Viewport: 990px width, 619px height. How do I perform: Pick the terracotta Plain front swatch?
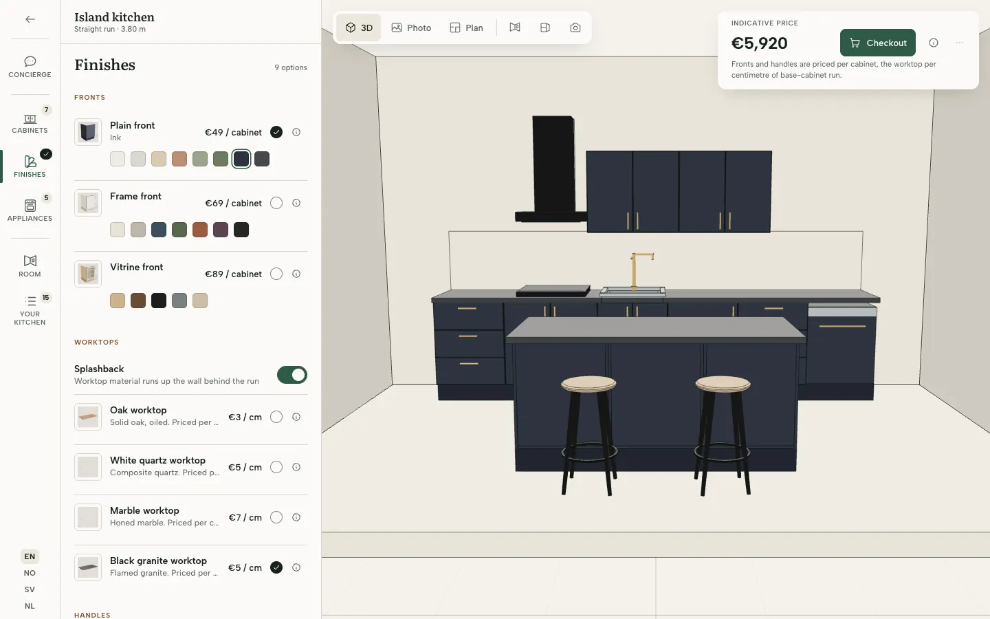click(179, 159)
